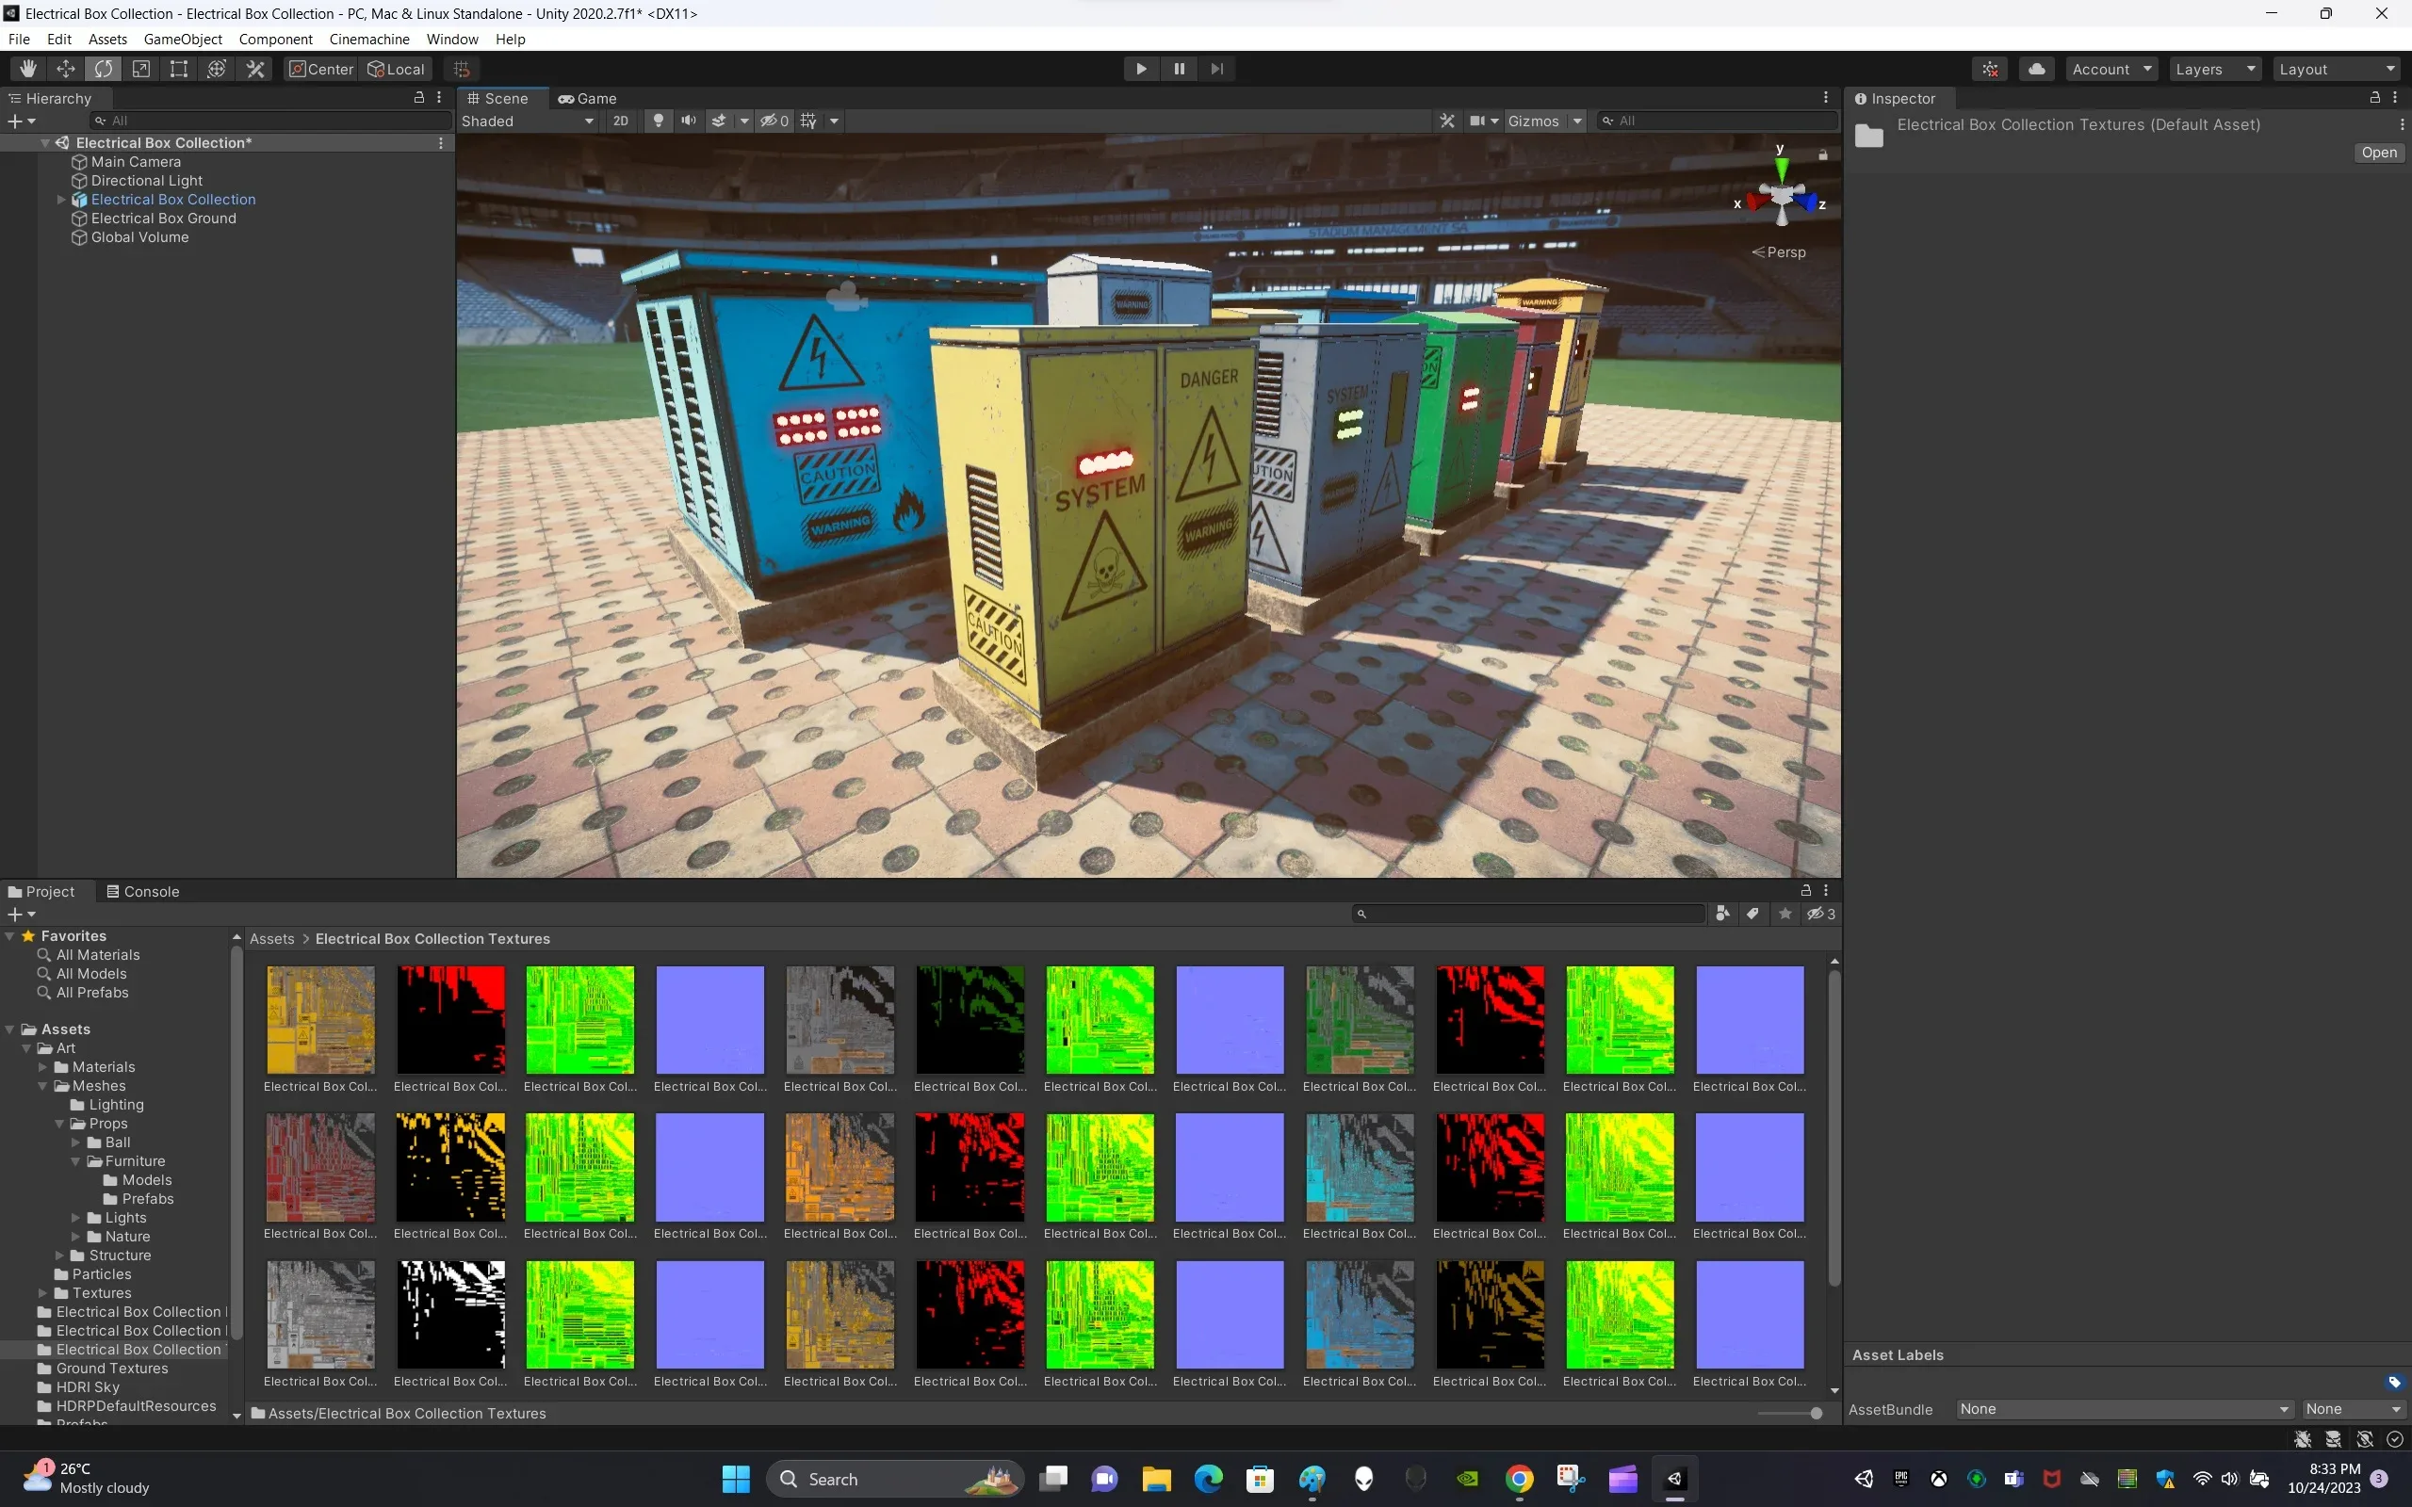Select the Scale tool
2412x1507 pixels.
[x=141, y=69]
